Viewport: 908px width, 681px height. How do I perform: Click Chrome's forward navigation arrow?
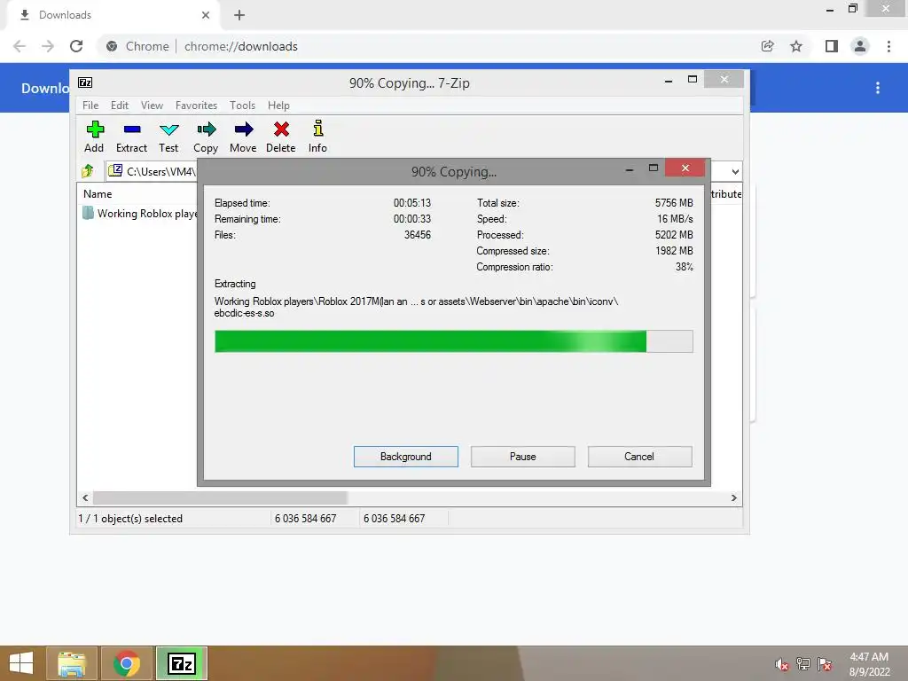click(x=48, y=46)
